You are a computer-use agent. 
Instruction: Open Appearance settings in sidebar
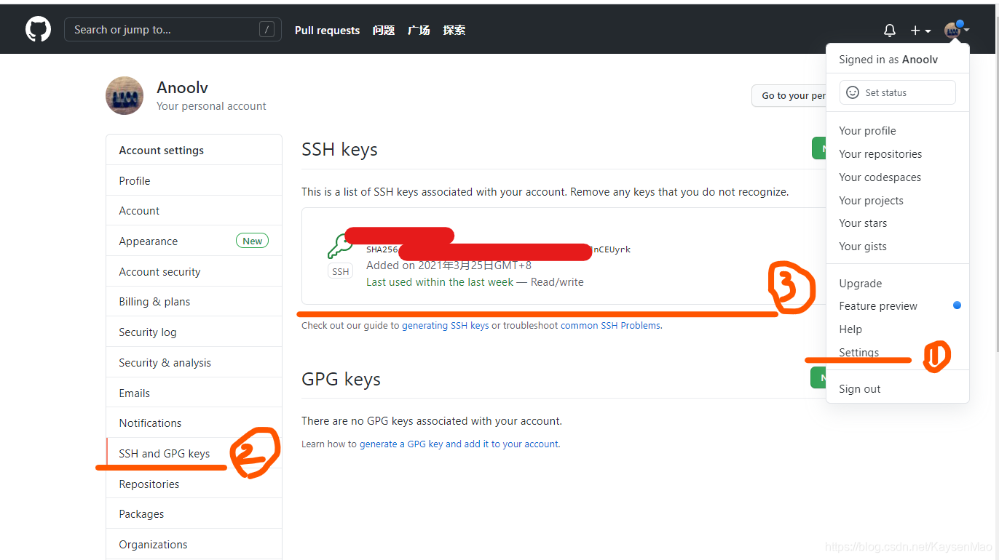coord(194,241)
